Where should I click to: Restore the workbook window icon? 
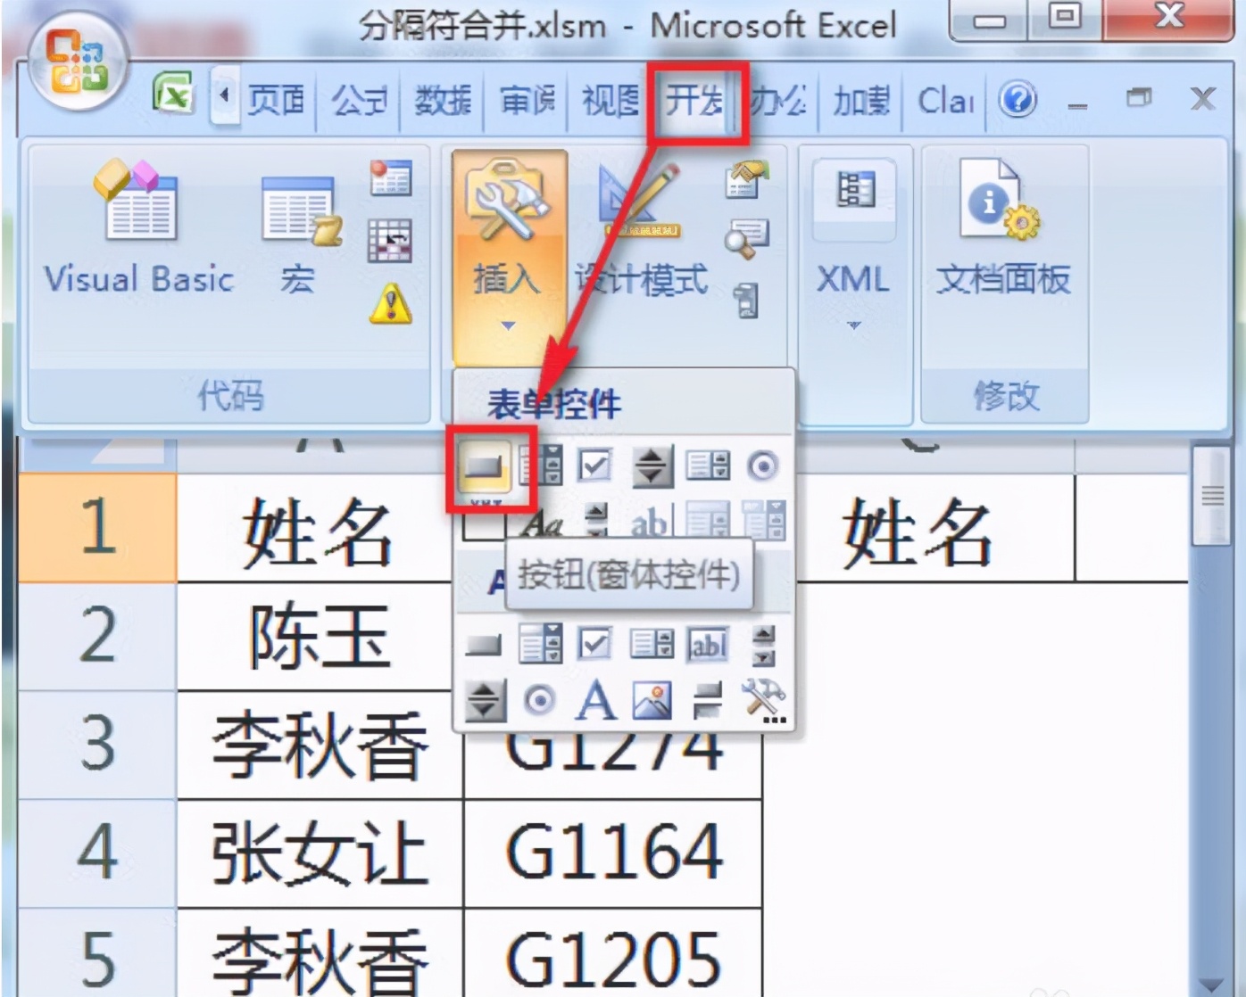pyautogui.click(x=1139, y=97)
